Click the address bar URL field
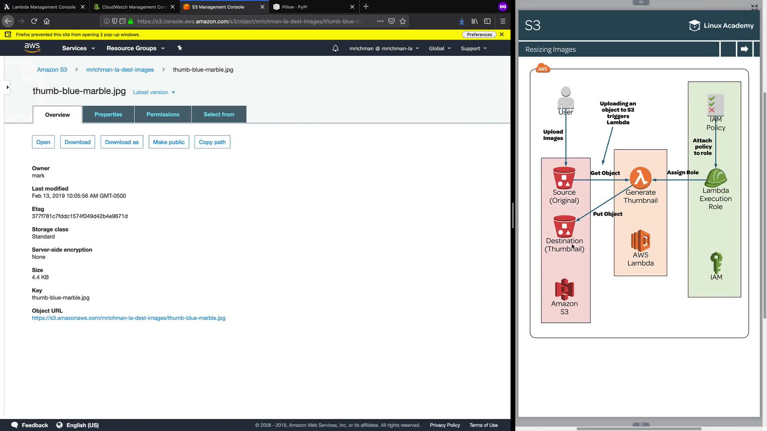The height and width of the screenshot is (431, 767). tap(248, 21)
